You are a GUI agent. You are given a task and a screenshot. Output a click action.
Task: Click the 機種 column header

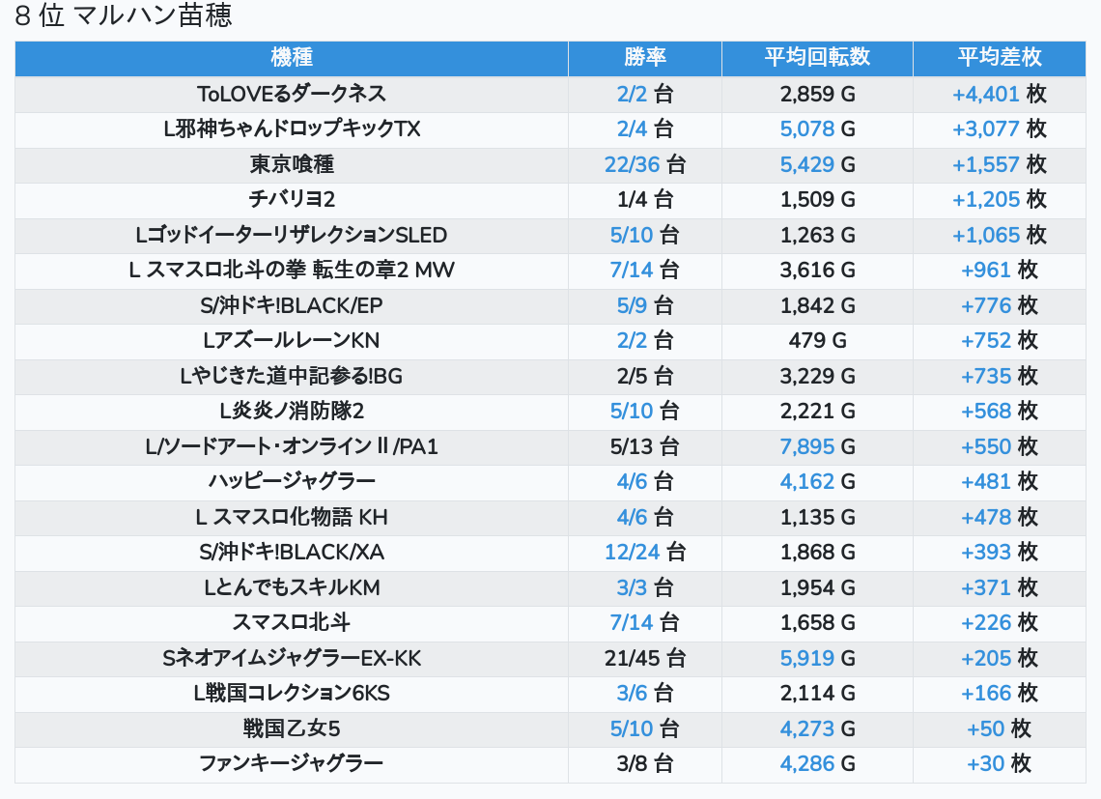[x=292, y=58]
